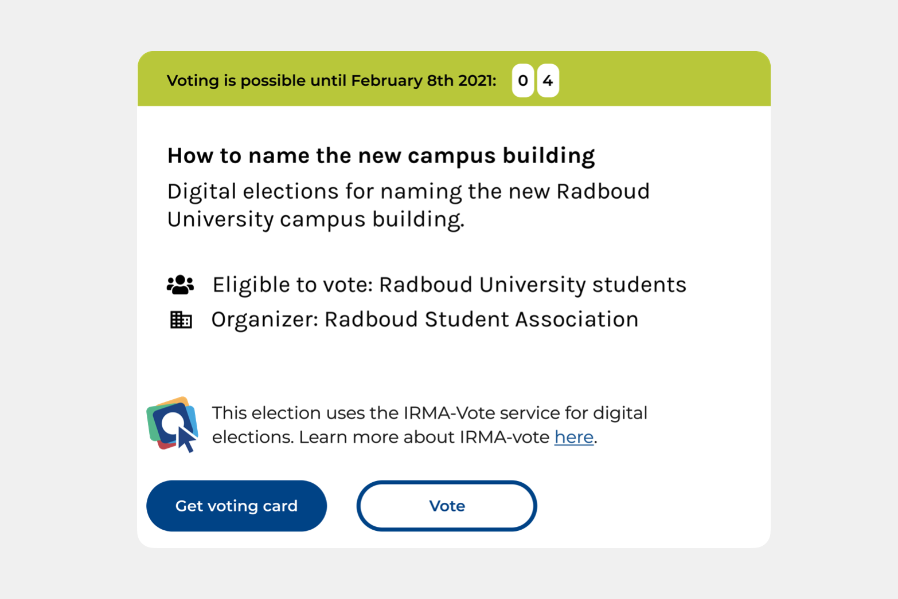The width and height of the screenshot is (898, 599).
Task: Click the IRMA-Vote logo
Action: (173, 424)
